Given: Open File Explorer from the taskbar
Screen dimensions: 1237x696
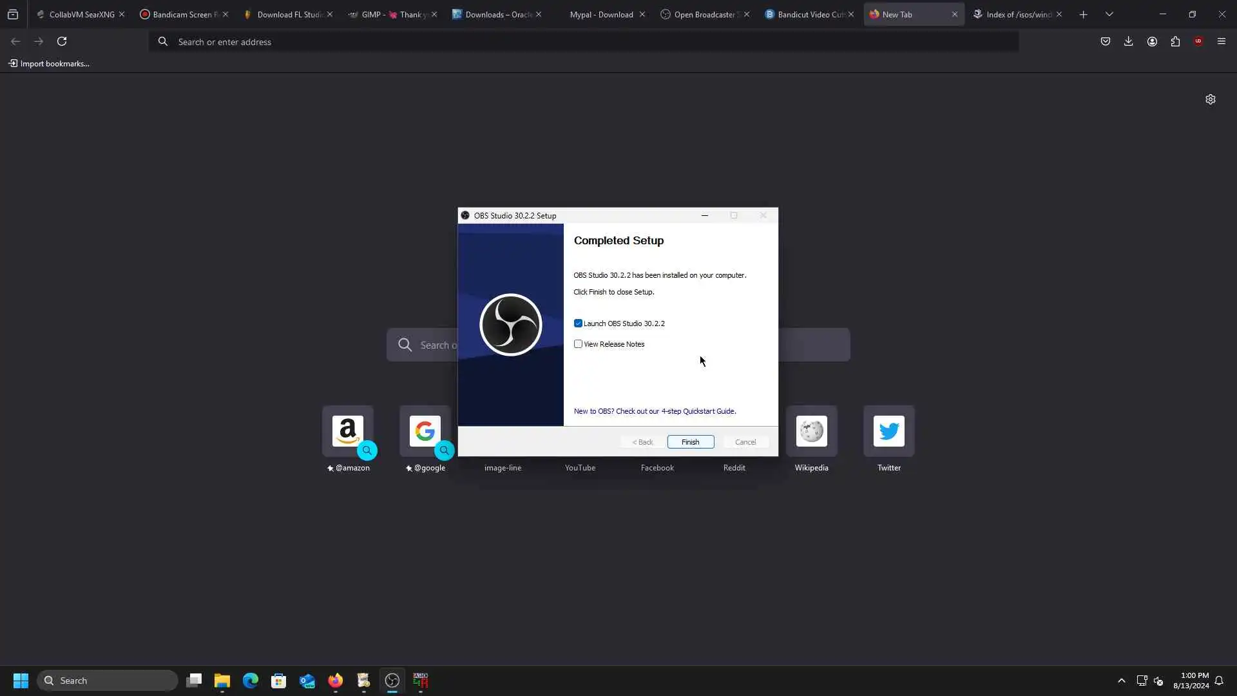Looking at the screenshot, I should point(222,681).
